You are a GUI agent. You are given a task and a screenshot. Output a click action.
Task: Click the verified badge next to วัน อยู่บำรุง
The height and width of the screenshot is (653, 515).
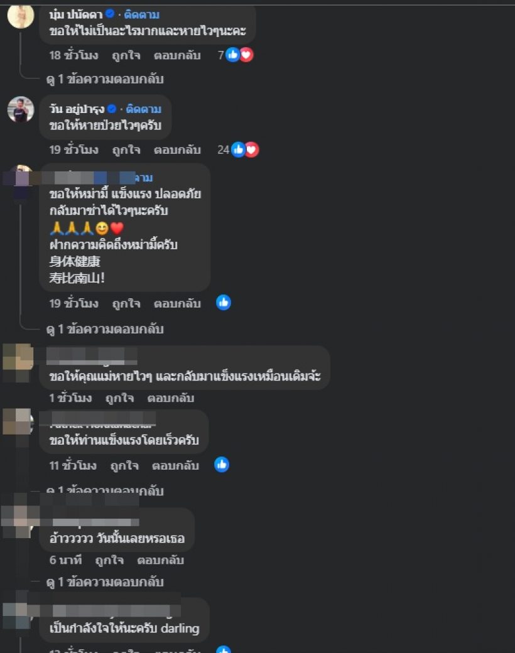click(x=112, y=109)
